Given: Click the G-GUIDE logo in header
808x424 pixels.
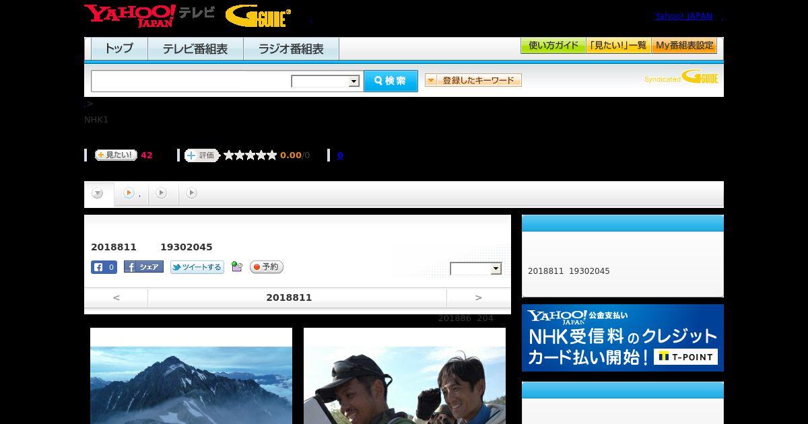Looking at the screenshot, I should [258, 16].
